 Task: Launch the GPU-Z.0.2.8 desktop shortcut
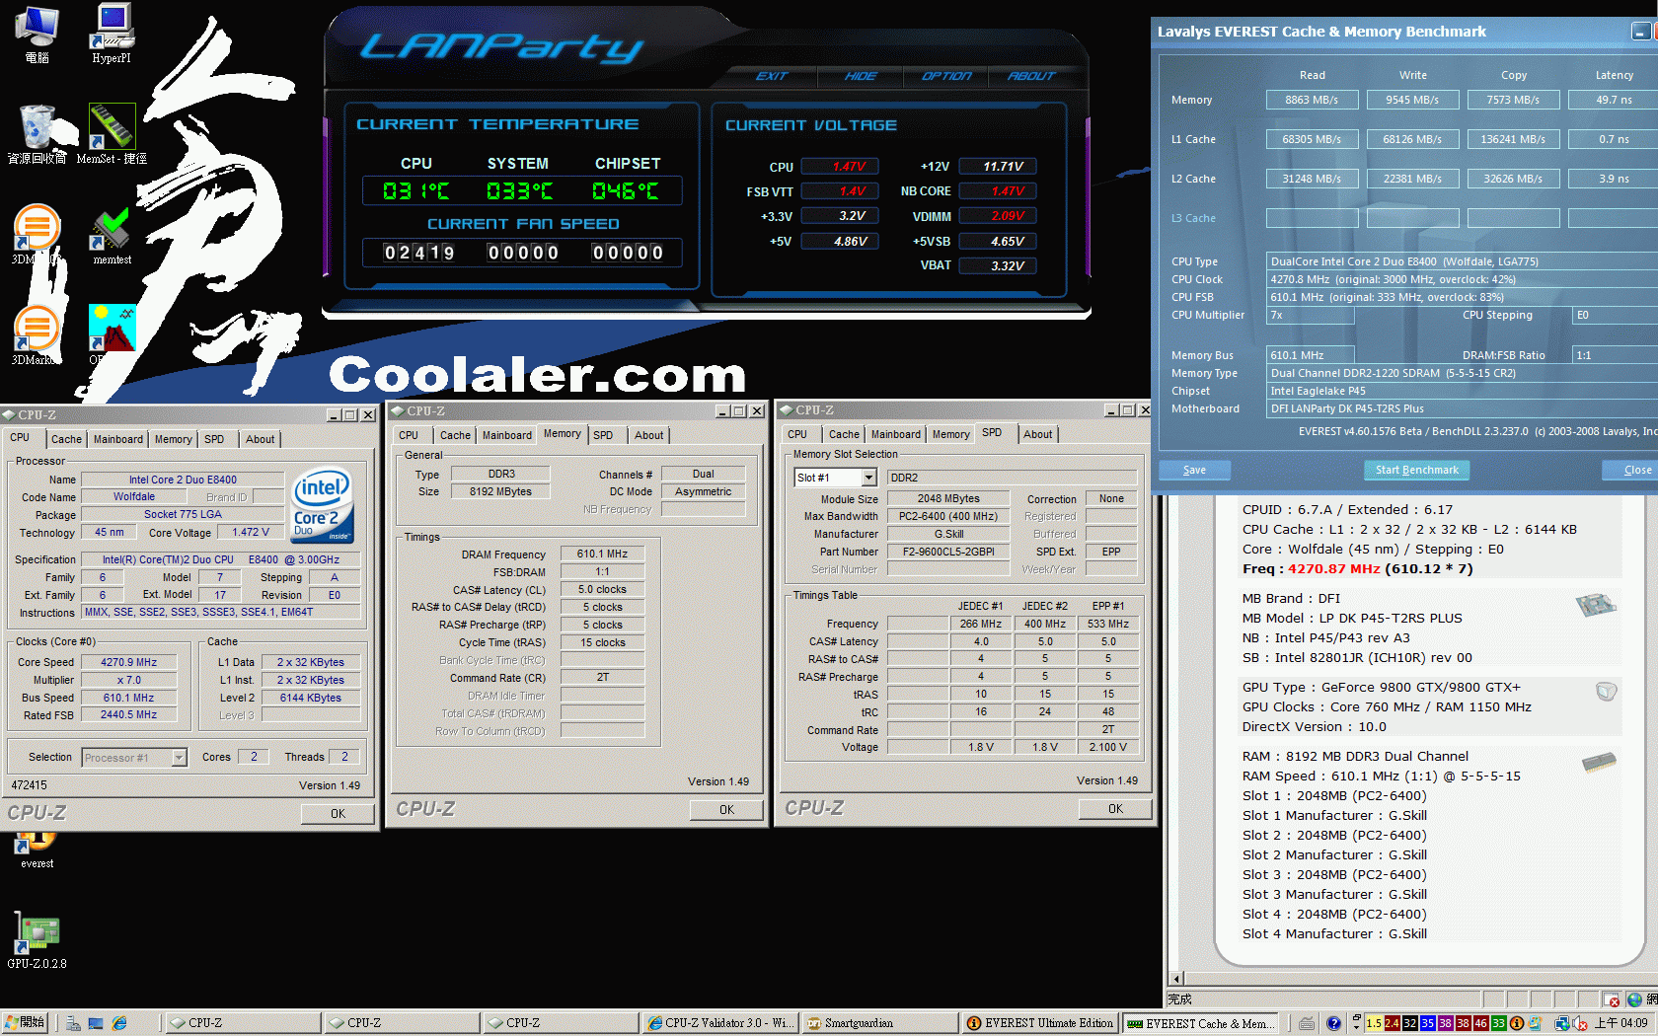click(38, 940)
